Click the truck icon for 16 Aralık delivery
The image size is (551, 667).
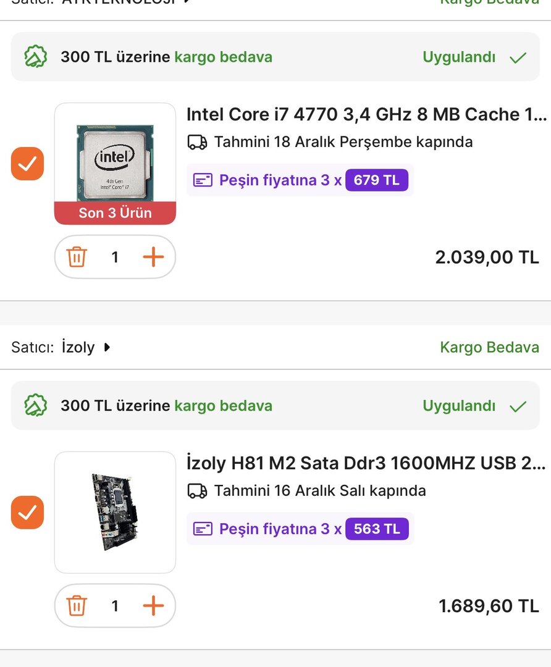(x=197, y=491)
